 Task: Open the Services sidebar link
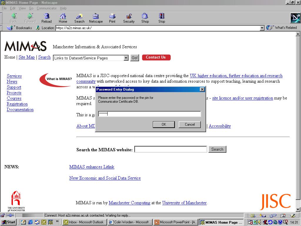pyautogui.click(x=14, y=76)
